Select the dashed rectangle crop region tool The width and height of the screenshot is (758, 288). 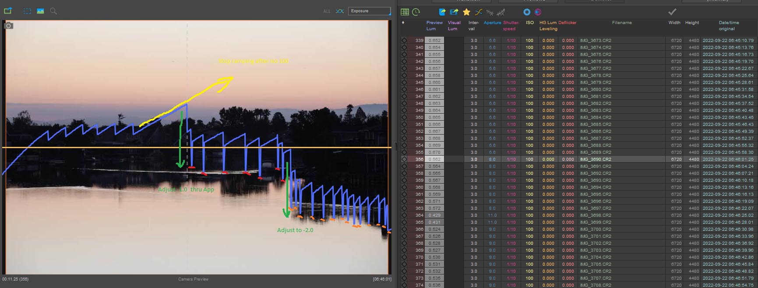pos(27,11)
